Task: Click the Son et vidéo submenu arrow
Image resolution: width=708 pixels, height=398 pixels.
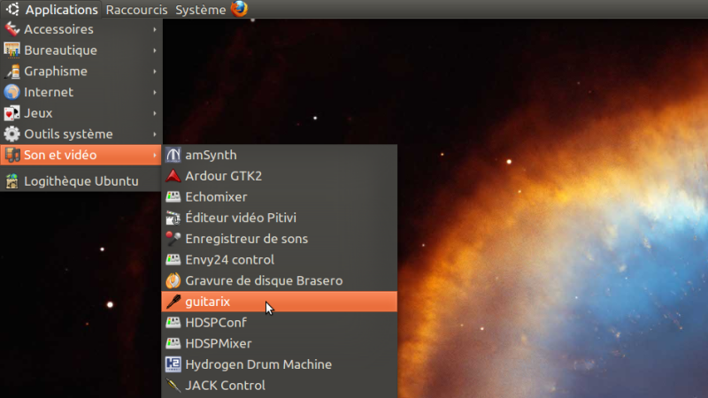Action: (155, 156)
